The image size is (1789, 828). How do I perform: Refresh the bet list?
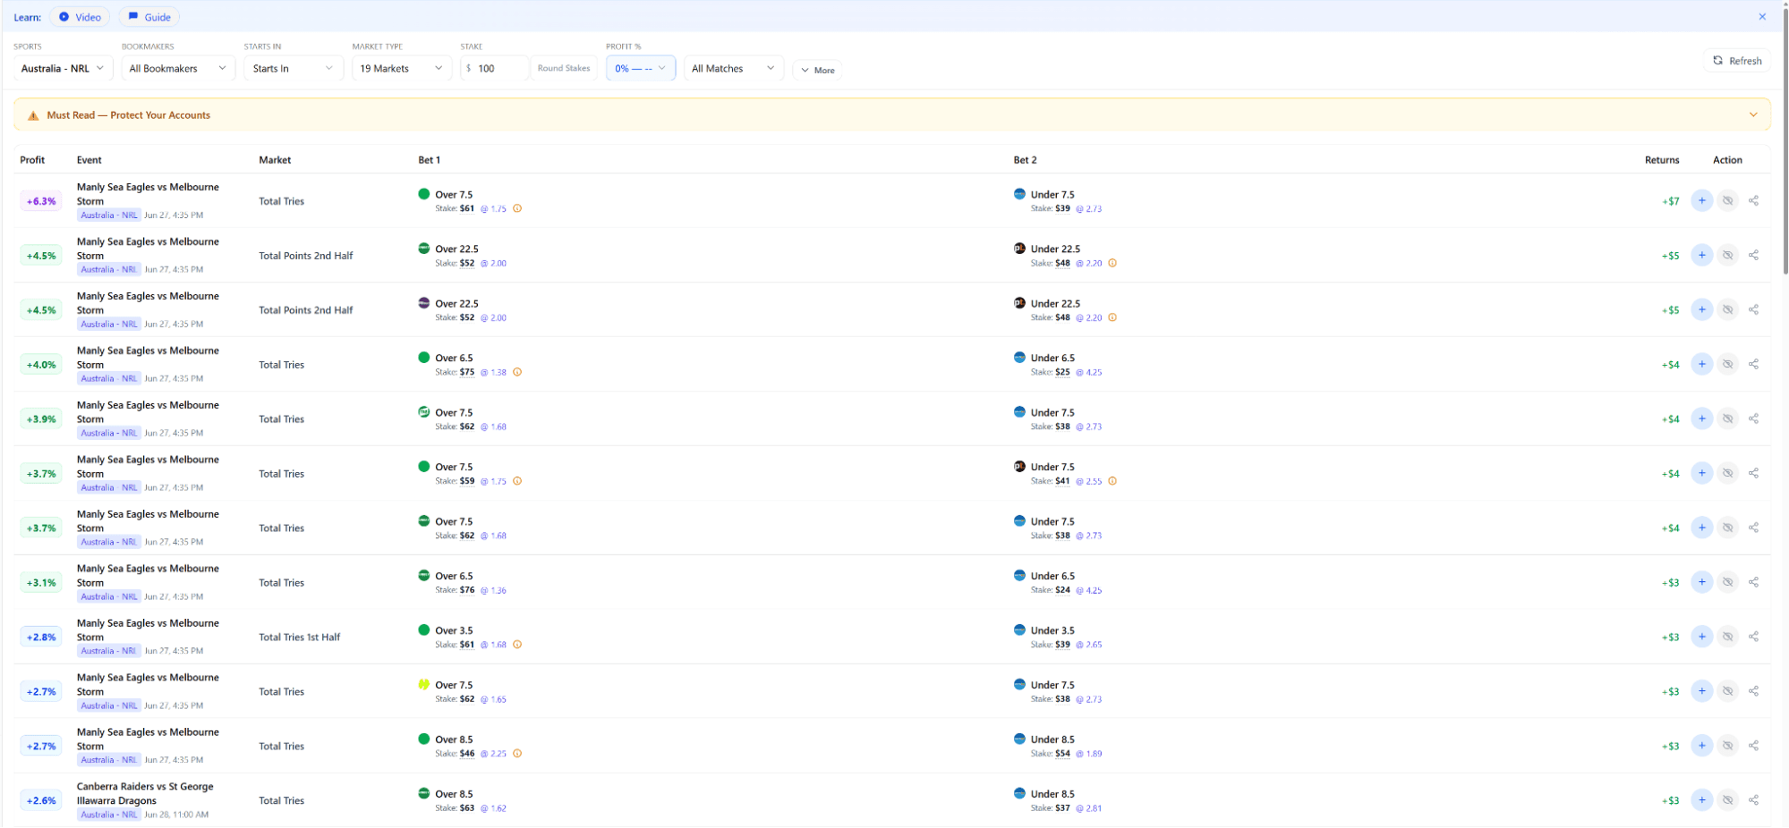[1737, 61]
